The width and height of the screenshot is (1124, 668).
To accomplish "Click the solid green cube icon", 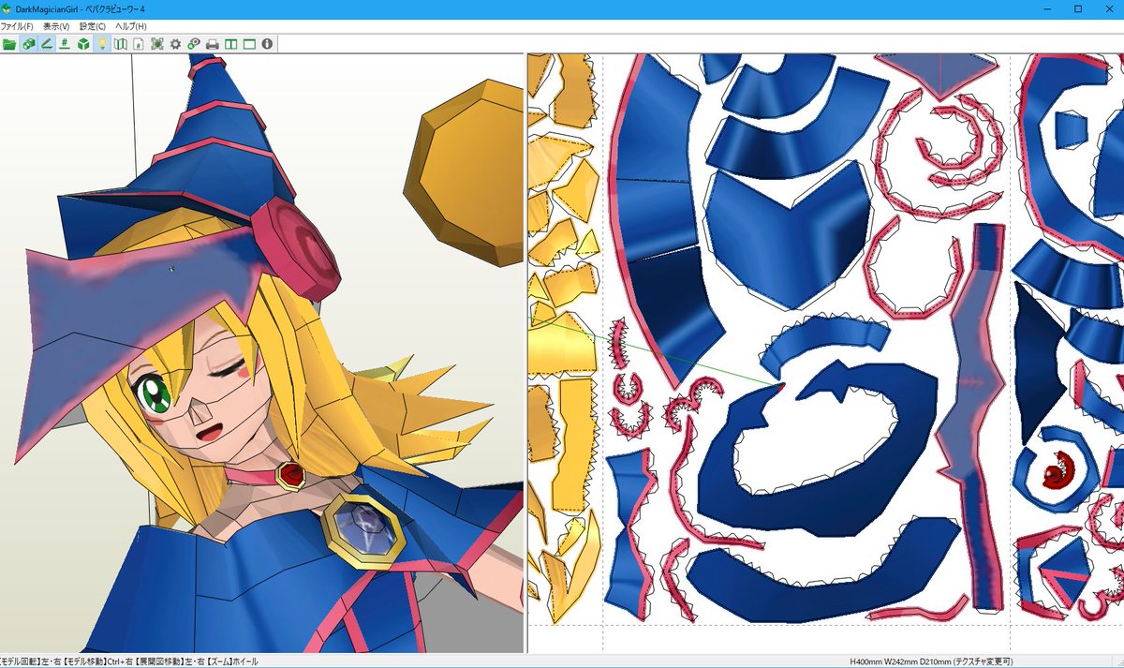I will pos(83,44).
